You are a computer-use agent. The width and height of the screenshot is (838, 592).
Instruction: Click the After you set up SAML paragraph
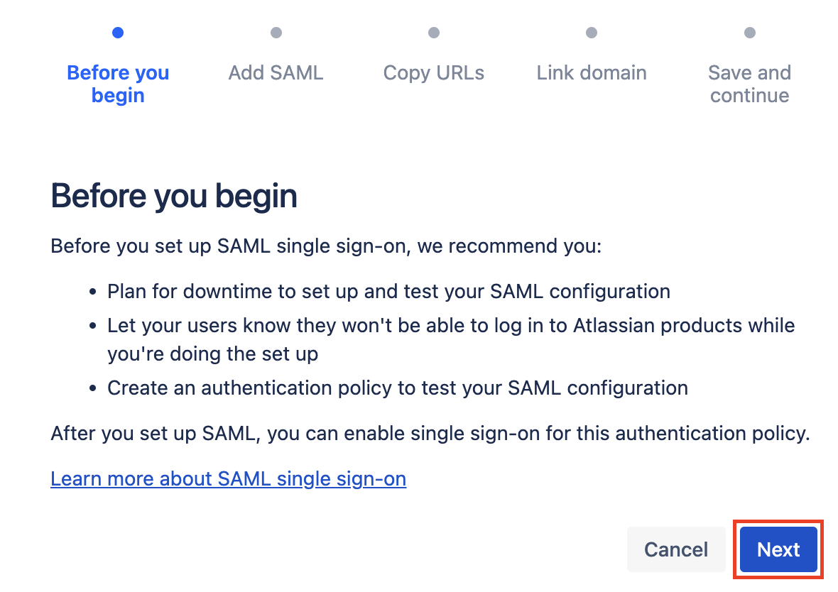point(430,434)
